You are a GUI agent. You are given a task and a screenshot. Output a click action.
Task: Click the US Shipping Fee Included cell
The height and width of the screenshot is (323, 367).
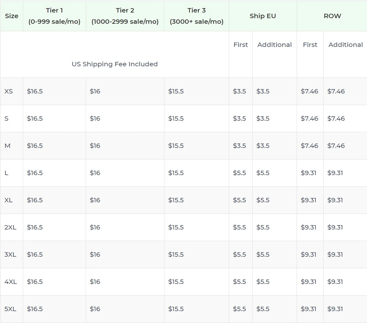pyautogui.click(x=115, y=64)
